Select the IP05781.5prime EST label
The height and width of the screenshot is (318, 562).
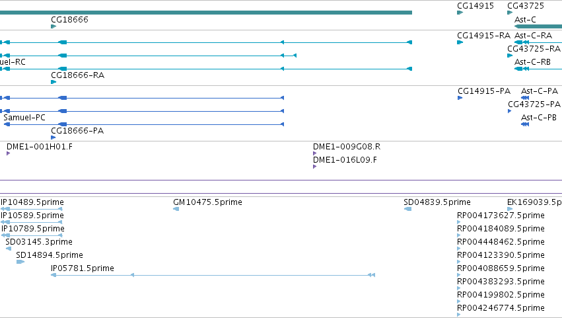click(x=83, y=269)
